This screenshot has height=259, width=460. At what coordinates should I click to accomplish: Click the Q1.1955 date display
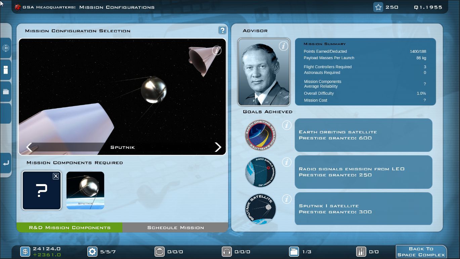pos(428,7)
